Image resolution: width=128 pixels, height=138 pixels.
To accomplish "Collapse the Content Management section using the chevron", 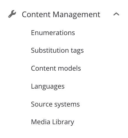I will 116,14.
